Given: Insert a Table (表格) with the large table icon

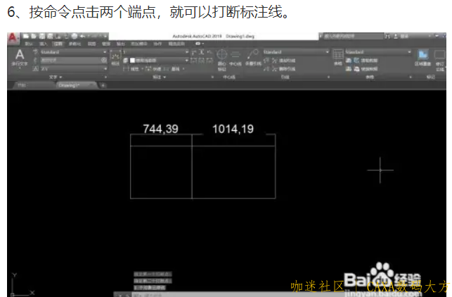Looking at the screenshot, I should [338, 57].
